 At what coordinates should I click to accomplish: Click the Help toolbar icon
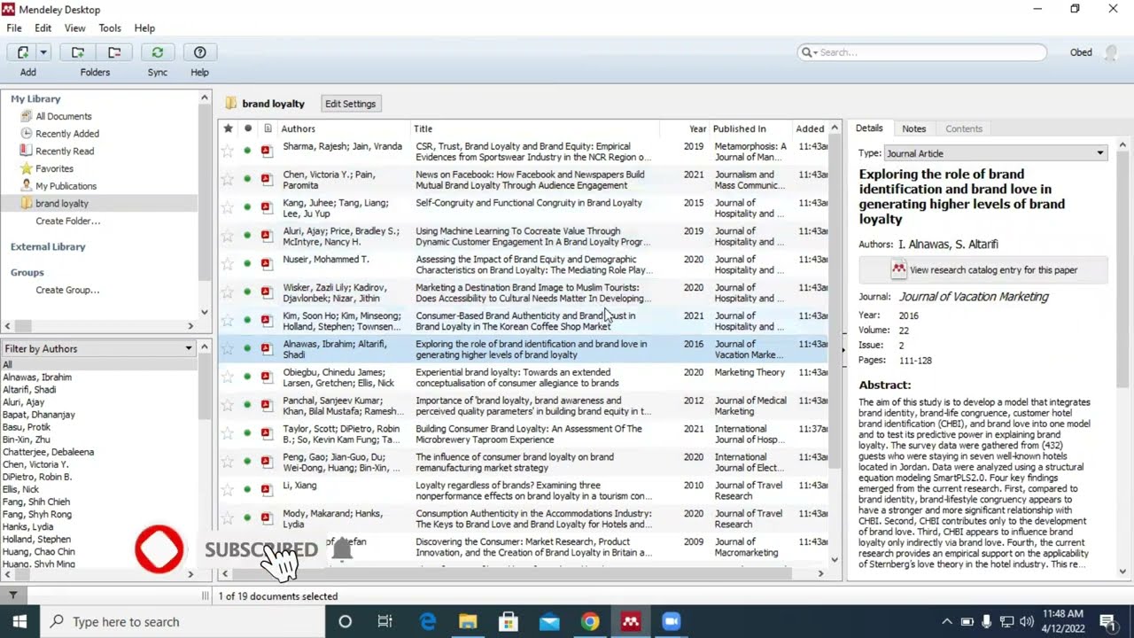click(x=200, y=52)
